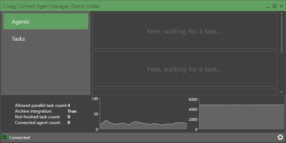This screenshot has width=286, height=143.
Task: Maximize the Agent Manager window
Action: [x=275, y=6]
